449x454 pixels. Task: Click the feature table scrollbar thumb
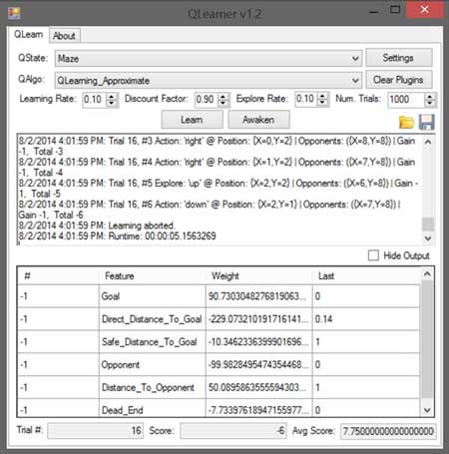pos(427,339)
